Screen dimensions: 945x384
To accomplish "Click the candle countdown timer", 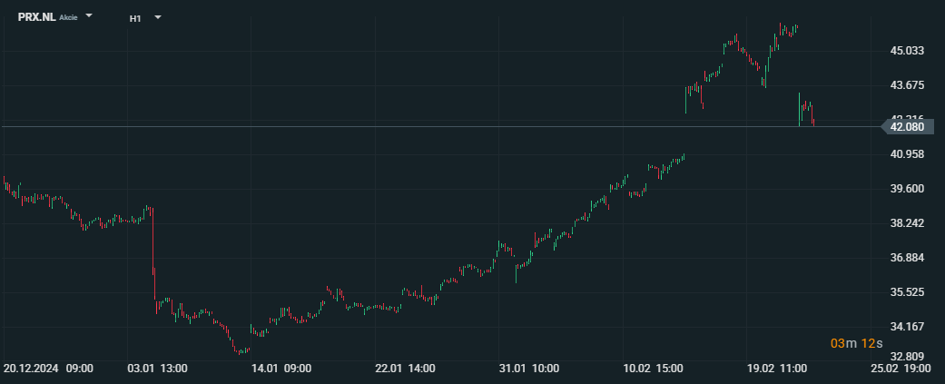I will click(x=855, y=343).
